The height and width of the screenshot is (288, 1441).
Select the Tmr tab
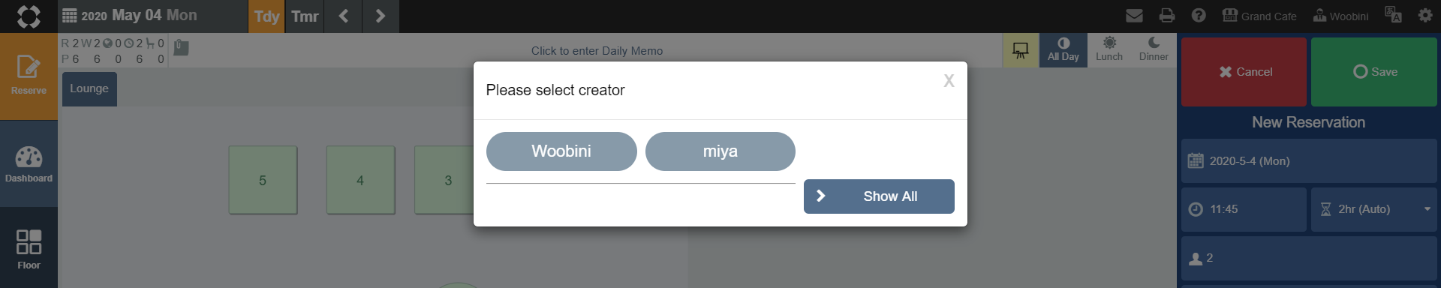[x=305, y=16]
